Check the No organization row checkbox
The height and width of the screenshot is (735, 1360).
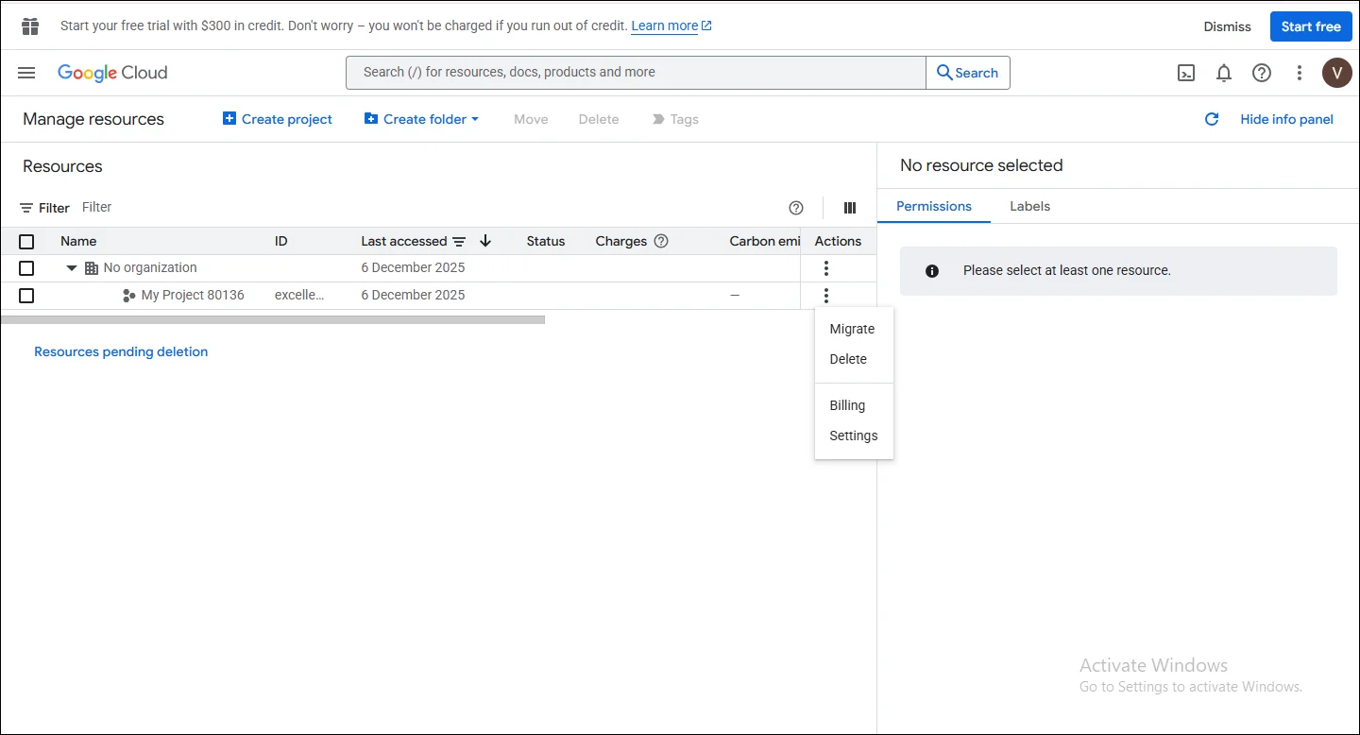(x=26, y=268)
